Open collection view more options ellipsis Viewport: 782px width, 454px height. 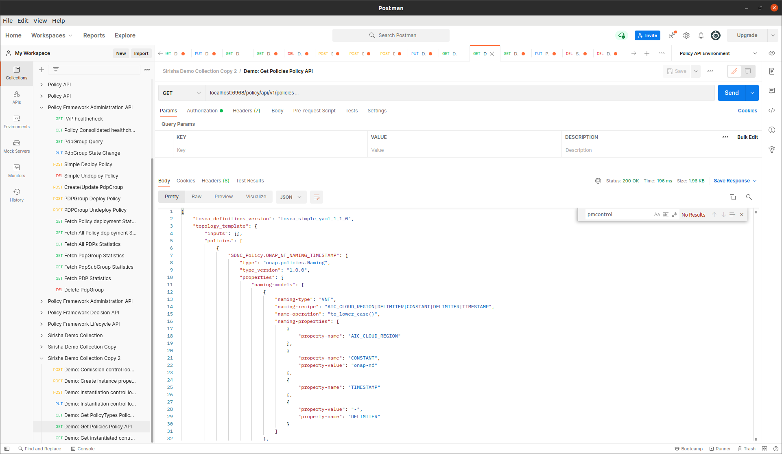[147, 70]
